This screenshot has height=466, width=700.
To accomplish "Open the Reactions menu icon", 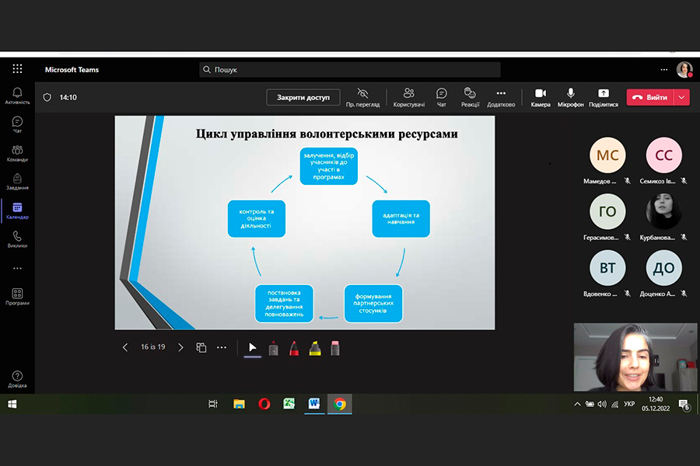I will coord(470,94).
